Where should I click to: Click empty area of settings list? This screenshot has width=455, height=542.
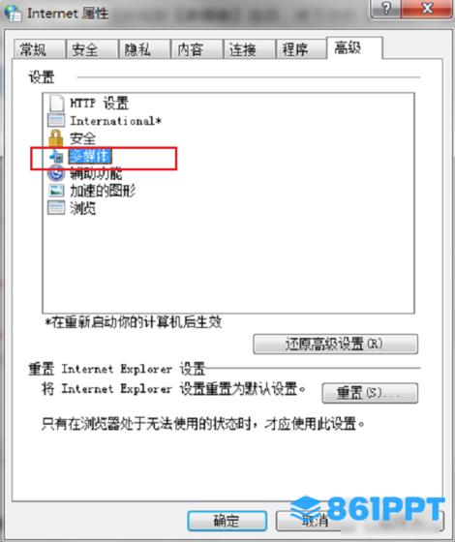(228, 262)
